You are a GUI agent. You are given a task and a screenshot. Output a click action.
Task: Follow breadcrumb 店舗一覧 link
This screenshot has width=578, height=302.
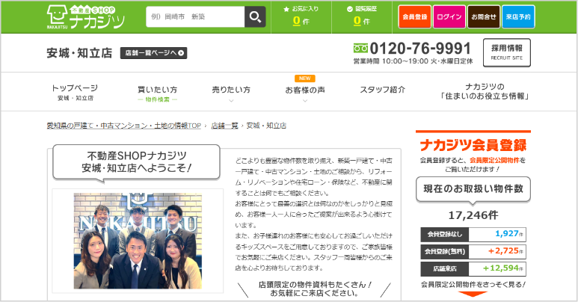click(x=224, y=126)
